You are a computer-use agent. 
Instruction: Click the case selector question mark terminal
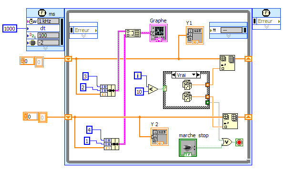coord(165,88)
